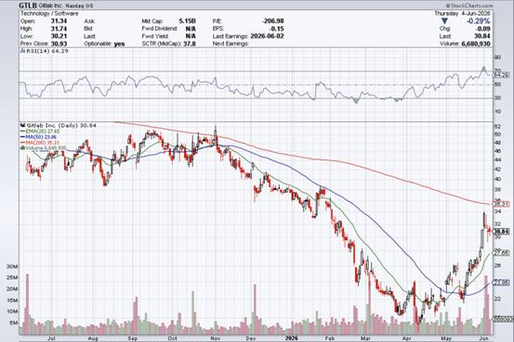514x342 pixels.
Task: Select the Mkt Cap value 5.15B
Action: point(188,21)
